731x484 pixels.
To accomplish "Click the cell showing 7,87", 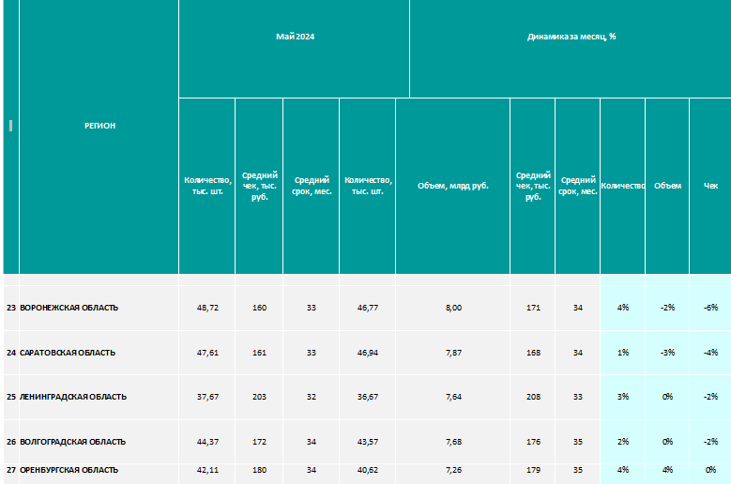I will [452, 353].
